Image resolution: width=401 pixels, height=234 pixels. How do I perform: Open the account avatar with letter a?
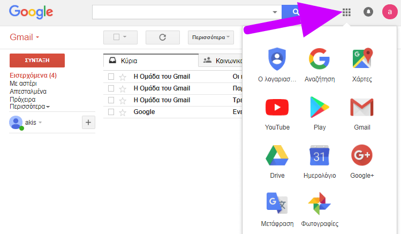click(x=390, y=11)
